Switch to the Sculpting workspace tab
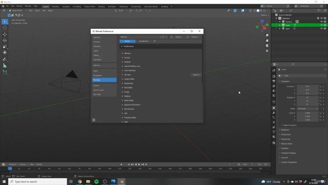Viewport: 328px width, 185px height. 66,7
